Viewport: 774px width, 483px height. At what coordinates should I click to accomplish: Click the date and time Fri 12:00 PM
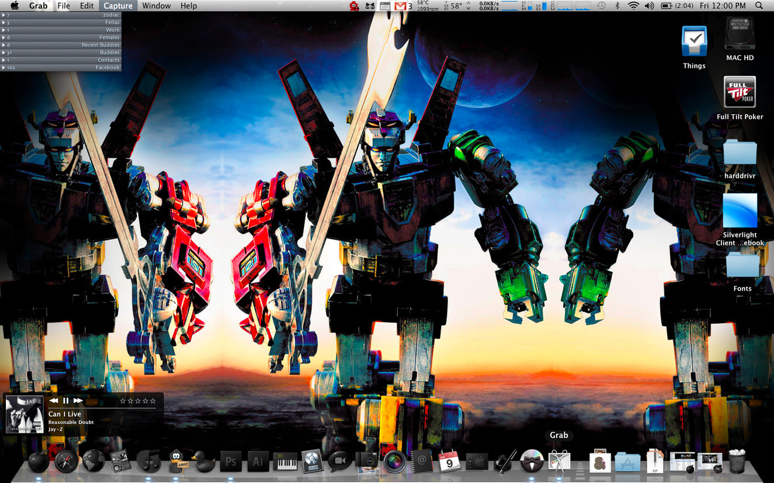click(x=722, y=6)
